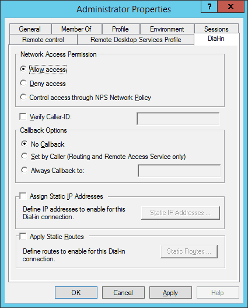This screenshot has height=308, width=248.
Task: Open the Sessions tab
Action: tap(216, 29)
